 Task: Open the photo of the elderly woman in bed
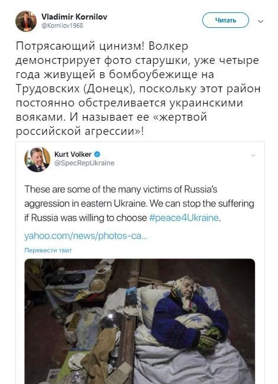coord(140,321)
